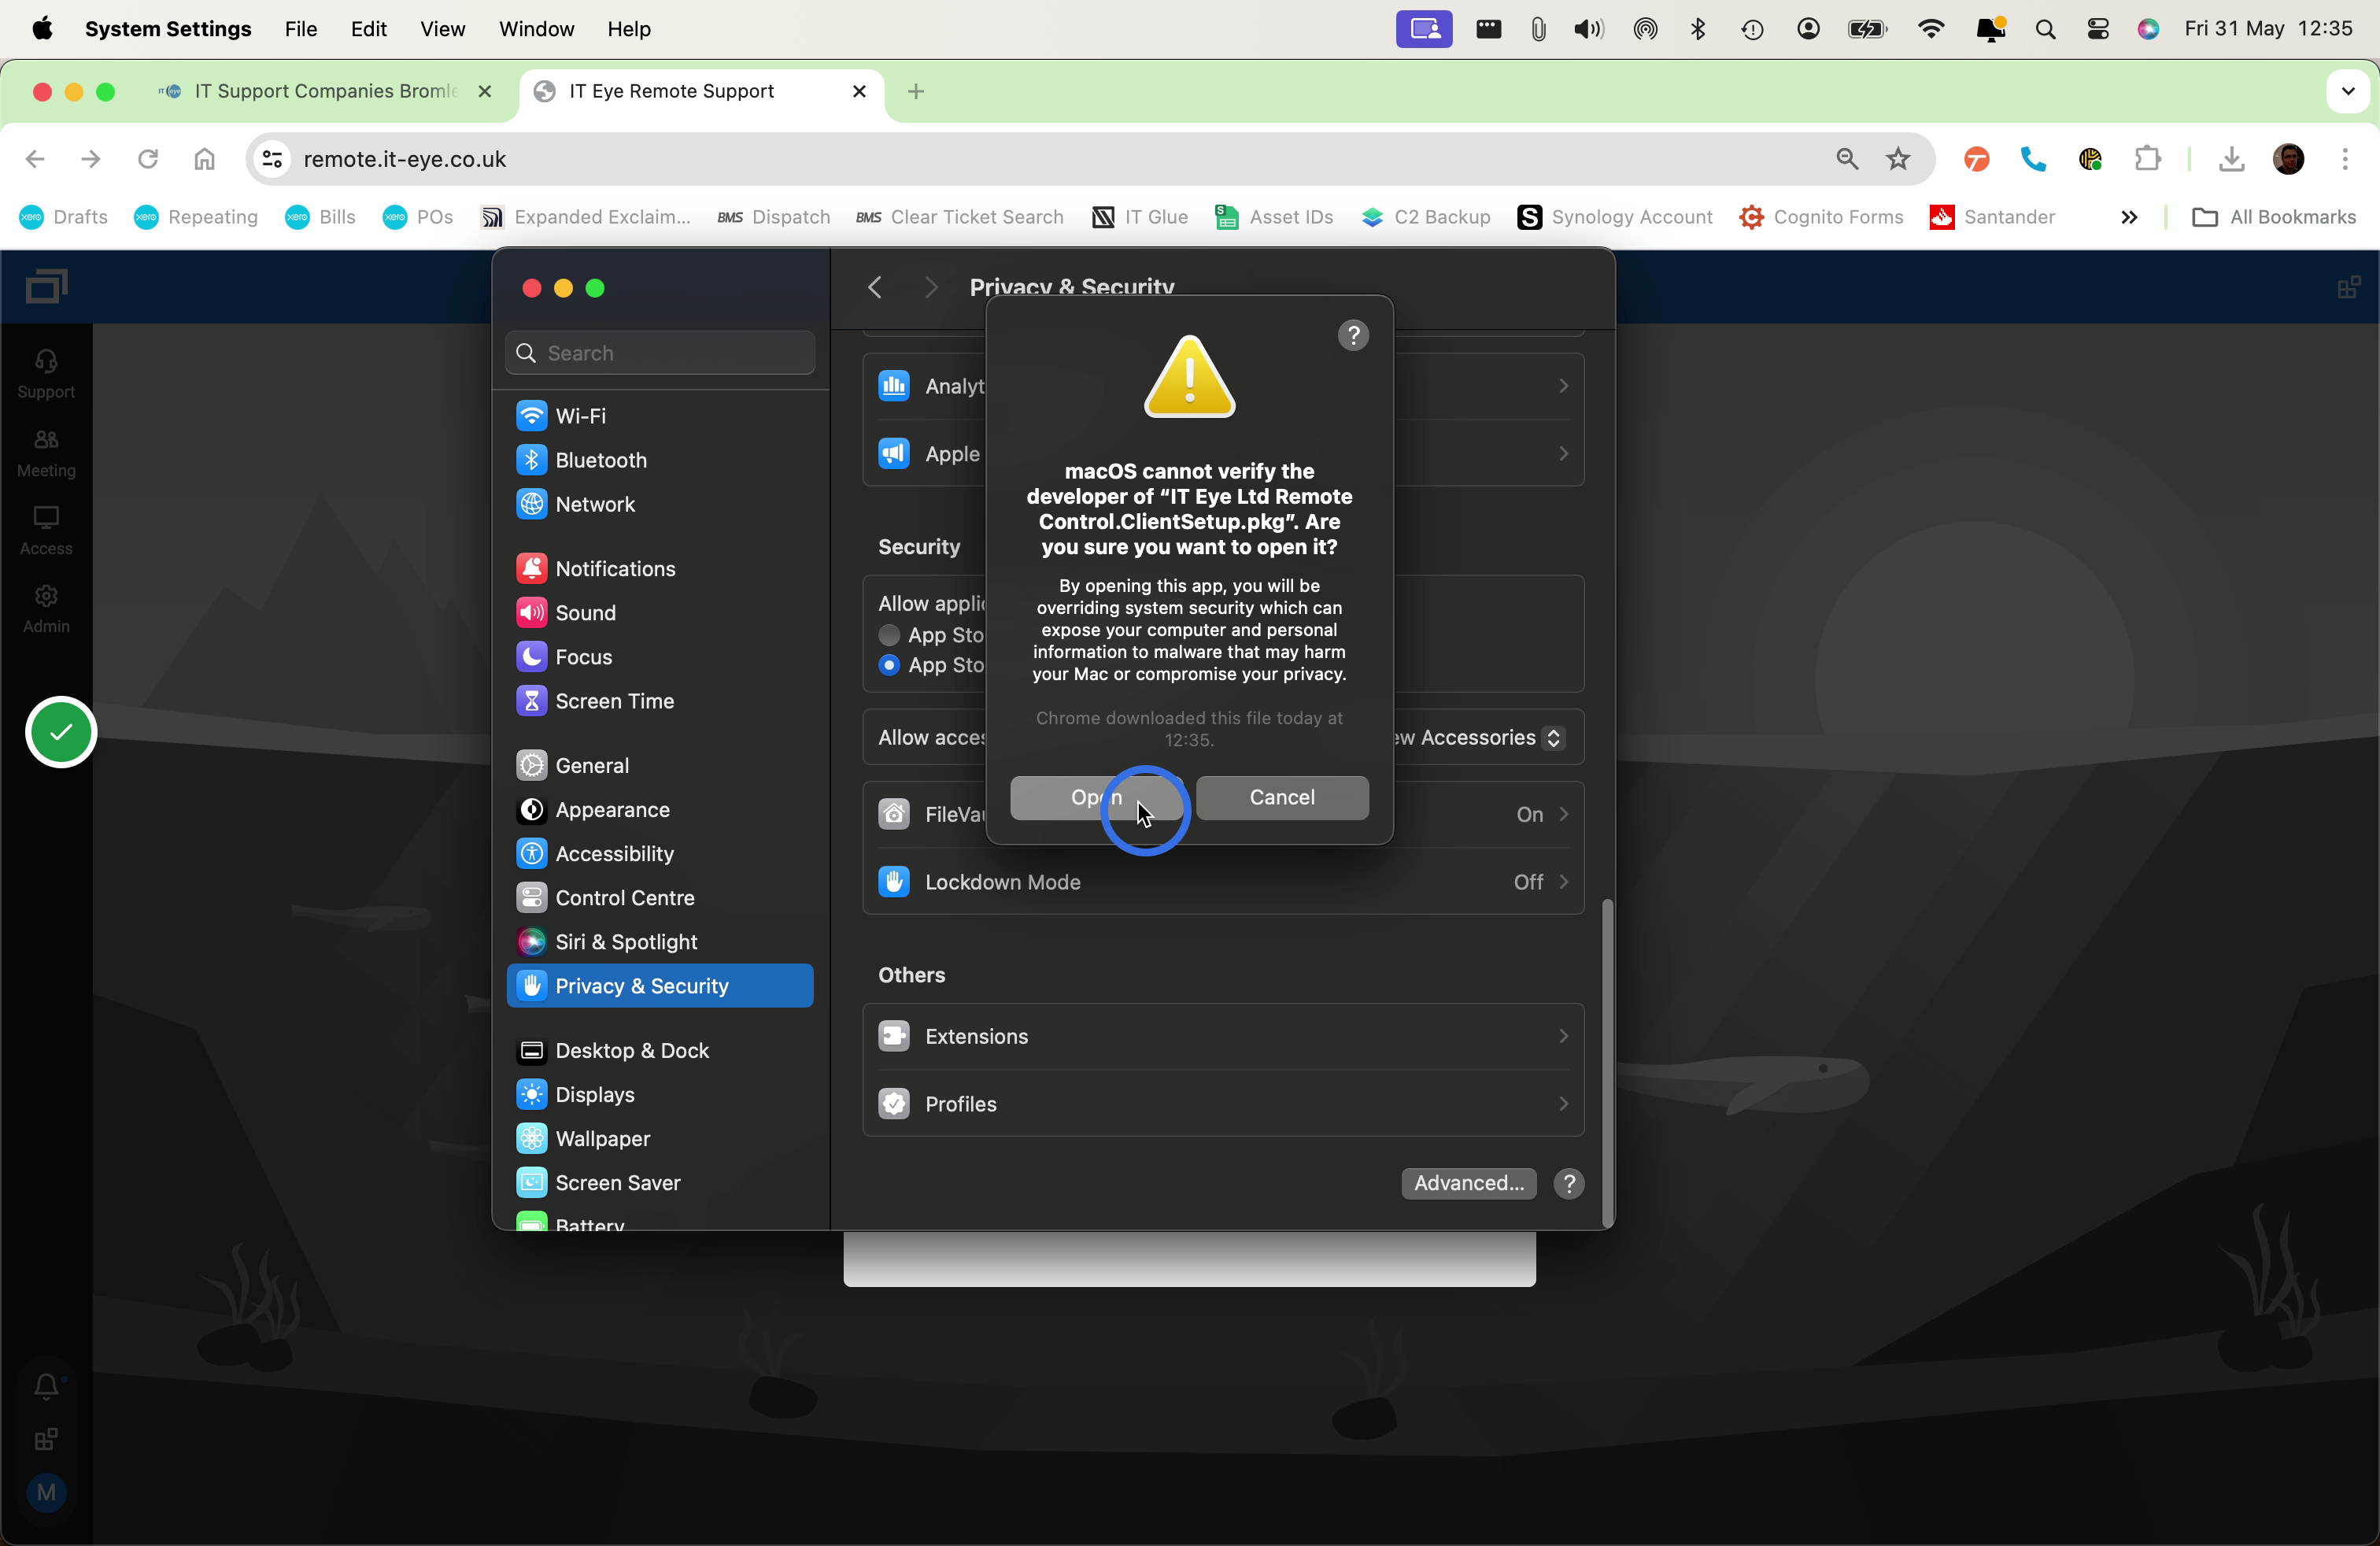The width and height of the screenshot is (2380, 1546).
Task: Open General settings
Action: [660, 765]
